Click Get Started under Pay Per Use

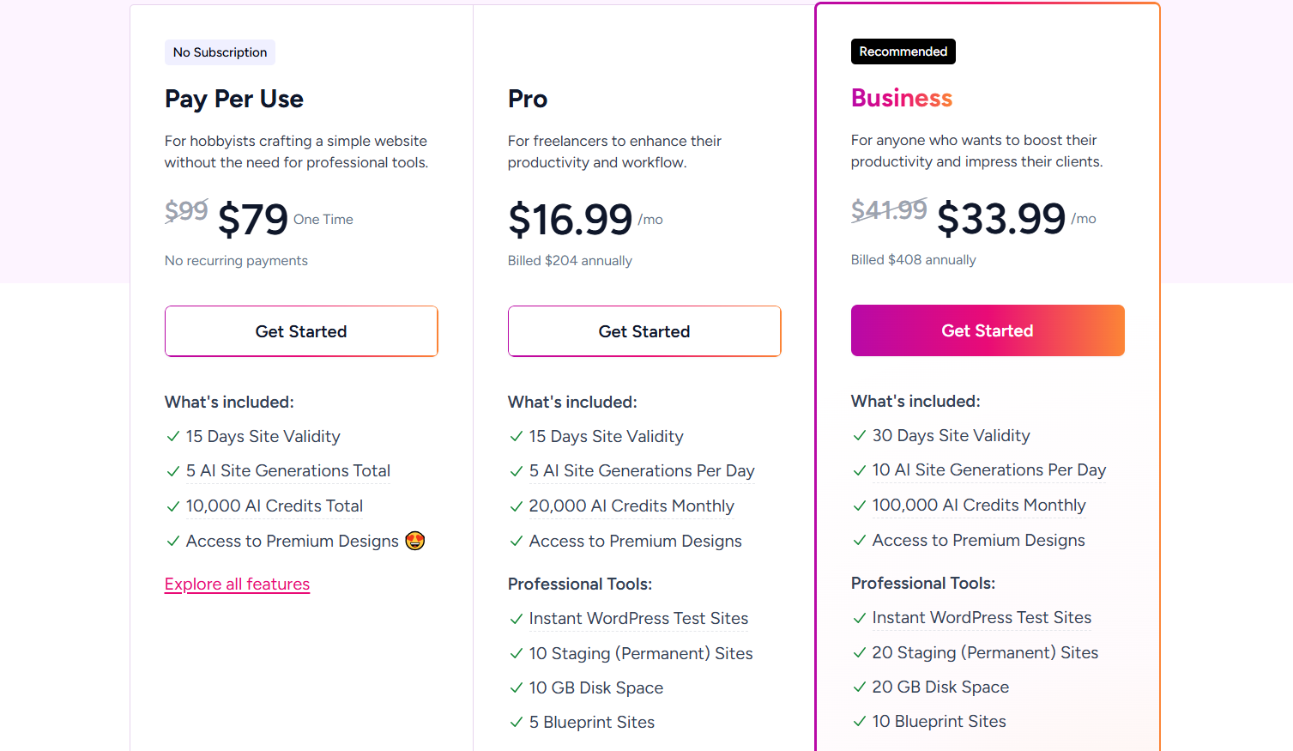tap(301, 331)
